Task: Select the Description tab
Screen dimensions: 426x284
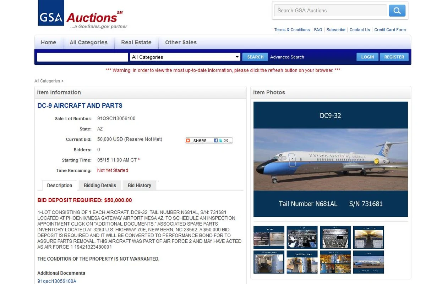Action: (59, 185)
